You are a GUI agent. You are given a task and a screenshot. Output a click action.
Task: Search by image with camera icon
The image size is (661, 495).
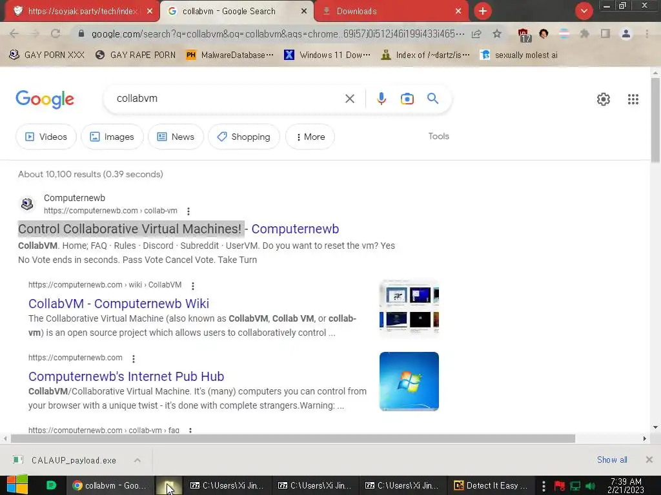(407, 99)
